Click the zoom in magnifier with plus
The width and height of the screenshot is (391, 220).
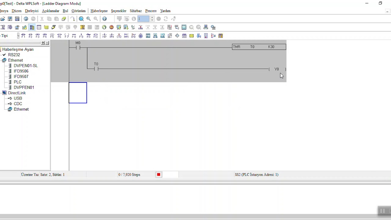[x=89, y=19]
